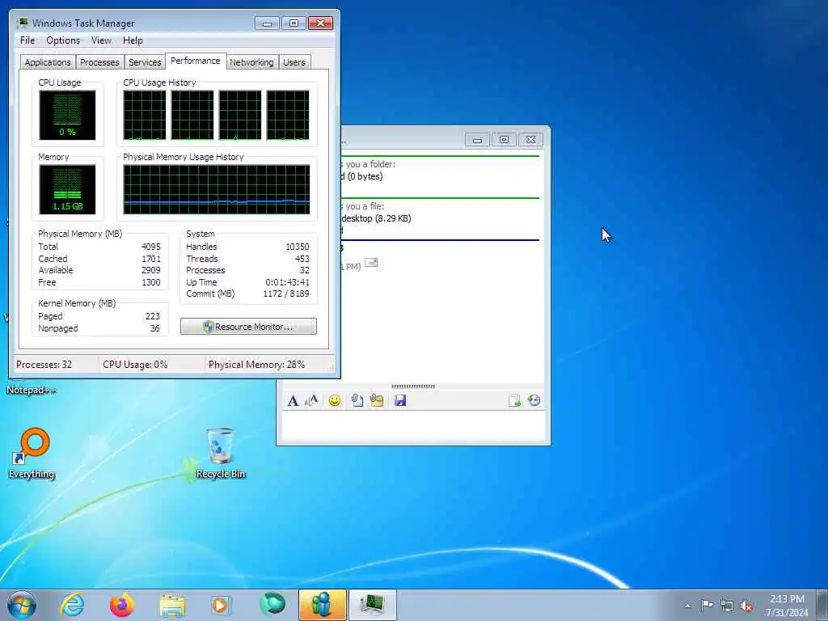The image size is (828, 621).
Task: Click the Commit 1172 / 8189 value
Action: [286, 294]
